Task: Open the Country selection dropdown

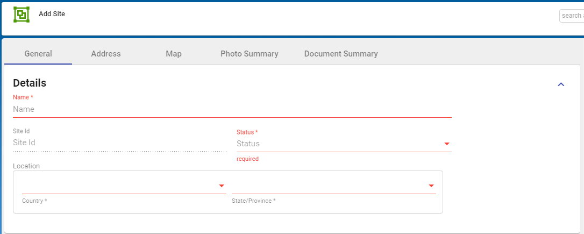Action: tap(118, 186)
